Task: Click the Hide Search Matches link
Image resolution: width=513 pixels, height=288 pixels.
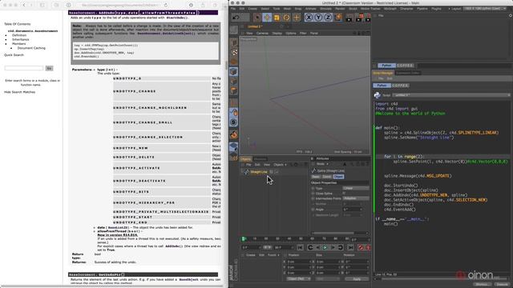Action: coord(19,92)
